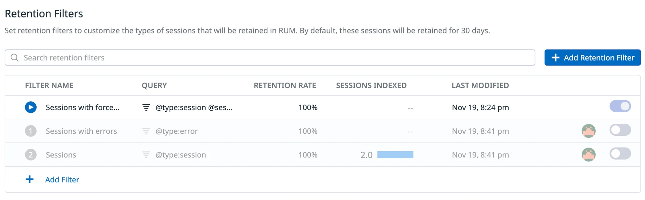Click the magnifier icon in the search box
Screen dimensions: 645x200
(14, 58)
